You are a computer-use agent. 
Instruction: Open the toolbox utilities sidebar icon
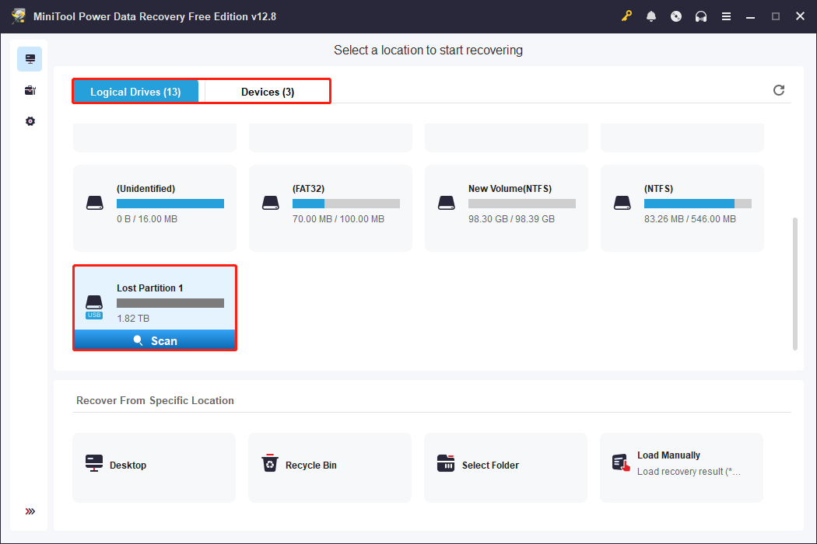click(x=30, y=91)
